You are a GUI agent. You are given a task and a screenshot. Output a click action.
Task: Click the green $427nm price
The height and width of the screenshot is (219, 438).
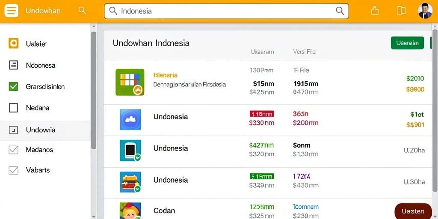tap(261, 145)
